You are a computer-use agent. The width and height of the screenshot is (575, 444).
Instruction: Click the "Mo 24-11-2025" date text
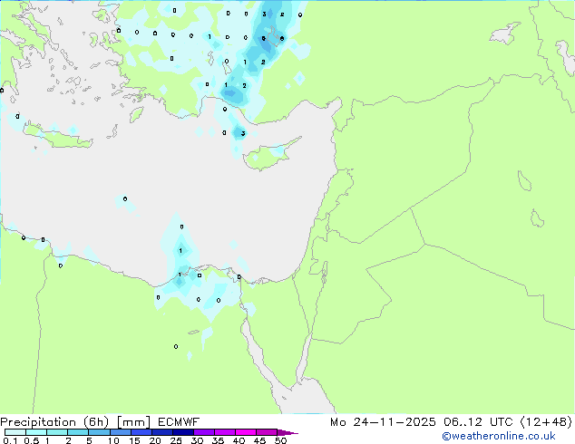(383, 422)
